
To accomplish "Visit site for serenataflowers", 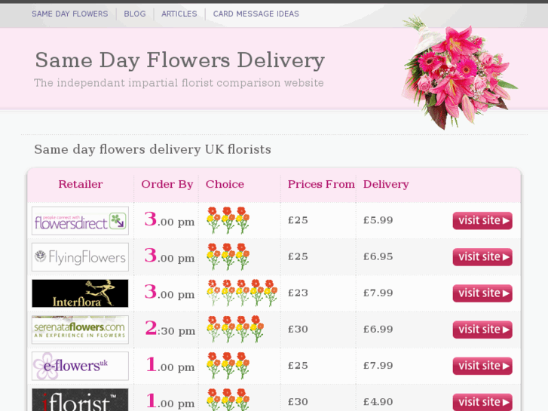I will coord(482,330).
